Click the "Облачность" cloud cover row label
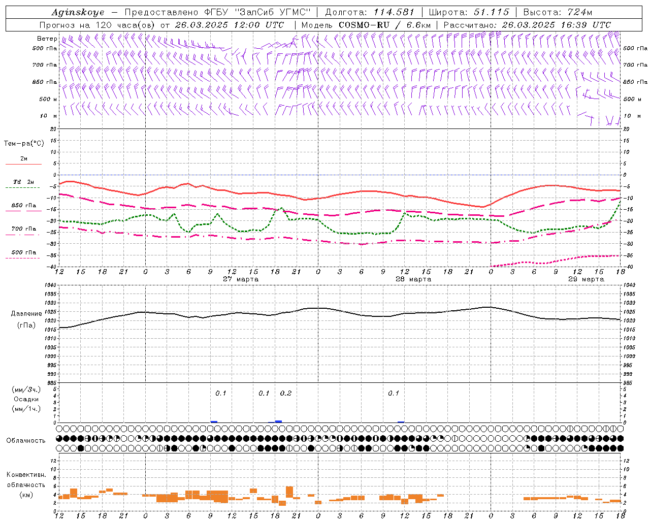The image size is (650, 520). click(25, 441)
